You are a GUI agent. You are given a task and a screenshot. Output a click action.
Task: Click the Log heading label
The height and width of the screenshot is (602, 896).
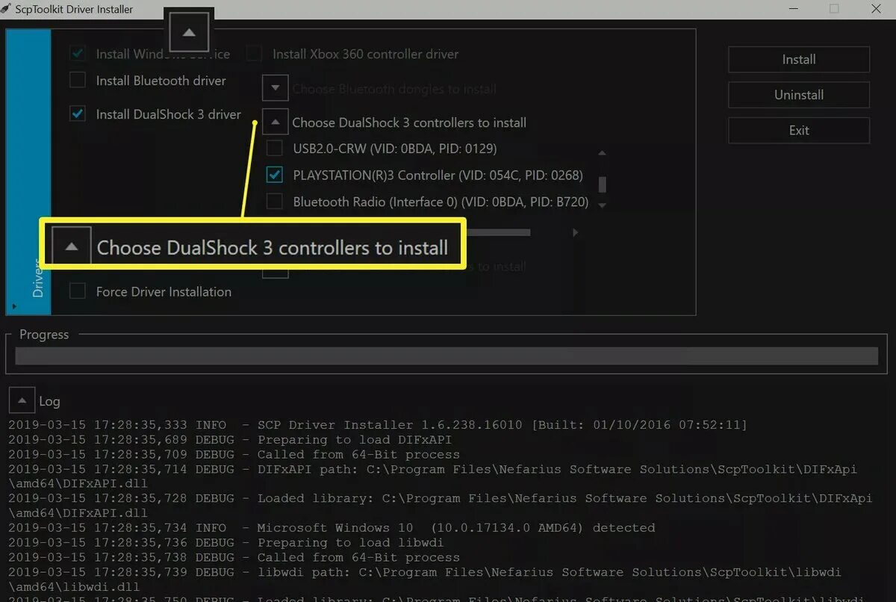tap(49, 401)
